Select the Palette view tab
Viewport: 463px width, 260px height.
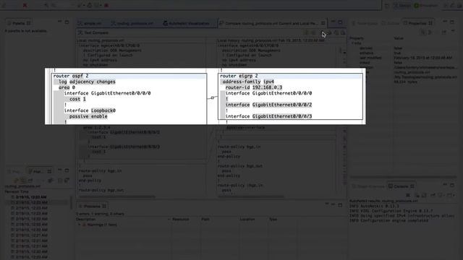[x=19, y=23]
